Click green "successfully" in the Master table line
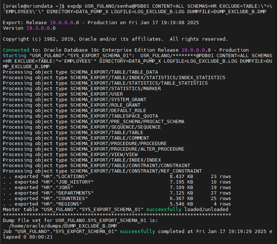 pos(164,209)
